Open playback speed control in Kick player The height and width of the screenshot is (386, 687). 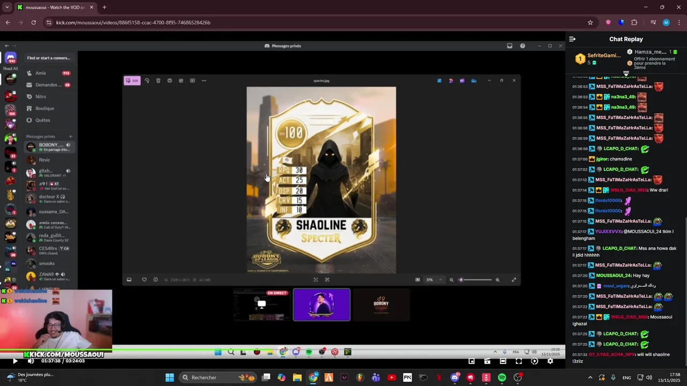pyautogui.click(x=535, y=361)
